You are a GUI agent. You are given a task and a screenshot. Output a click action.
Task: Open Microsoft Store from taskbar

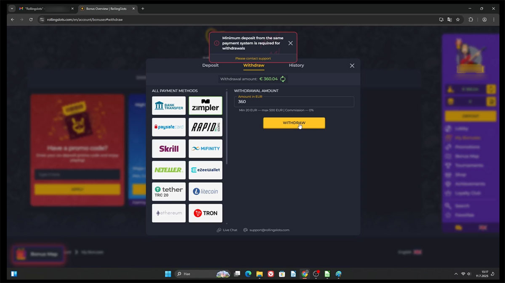point(282,274)
